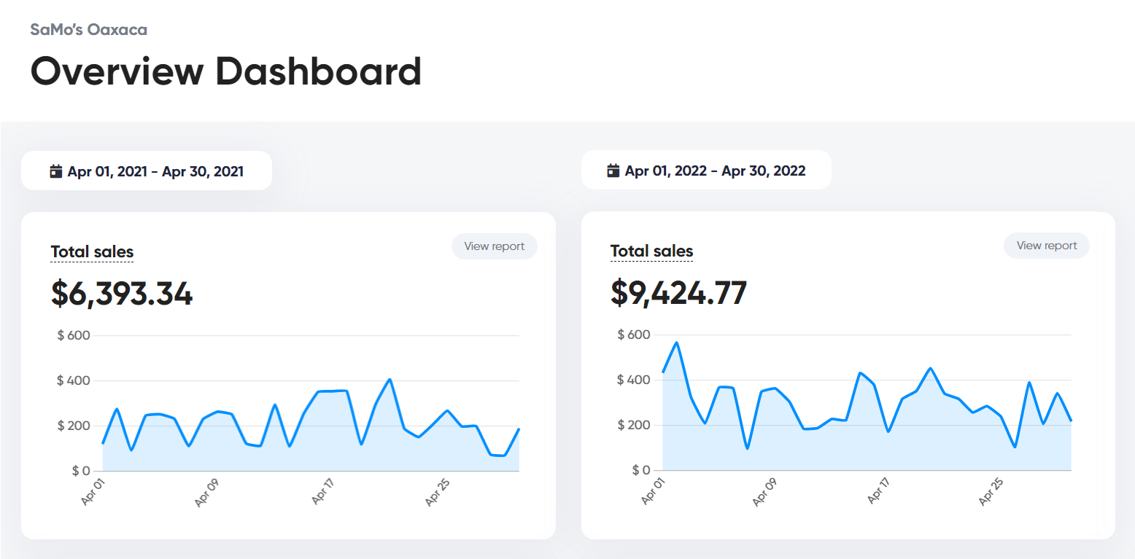Click the Apr 01 axis label in 2022 chart
Screen dimensions: 1135x559
pyautogui.click(x=654, y=491)
